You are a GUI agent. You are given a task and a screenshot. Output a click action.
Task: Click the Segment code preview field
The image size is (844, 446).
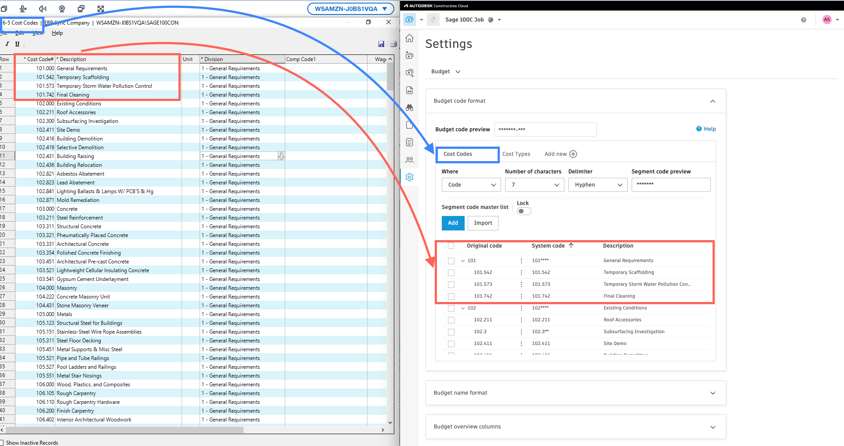(x=671, y=185)
